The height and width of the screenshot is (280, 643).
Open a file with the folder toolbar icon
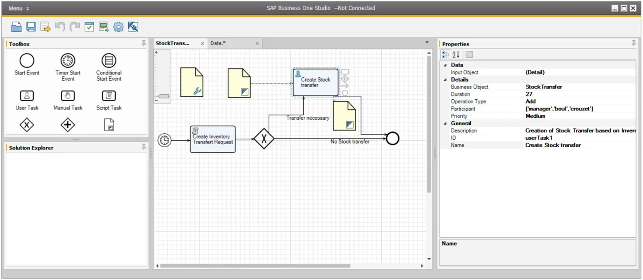(x=16, y=27)
